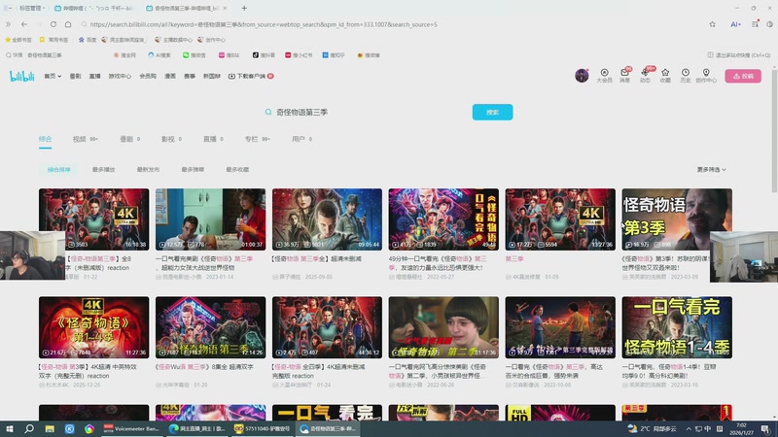Open 游戏中心 in bilibili nav
The height and width of the screenshot is (437, 778).
point(120,76)
